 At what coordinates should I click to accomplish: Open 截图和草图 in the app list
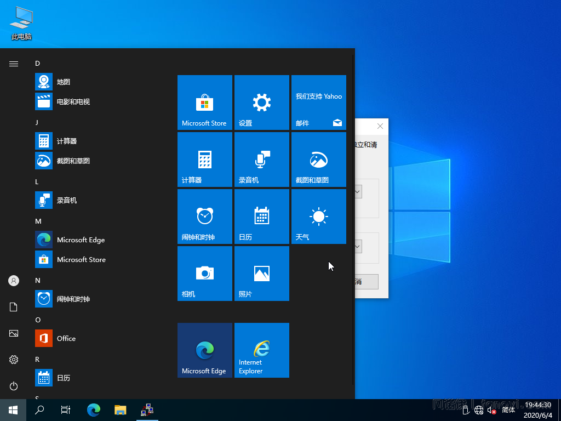[96, 161]
